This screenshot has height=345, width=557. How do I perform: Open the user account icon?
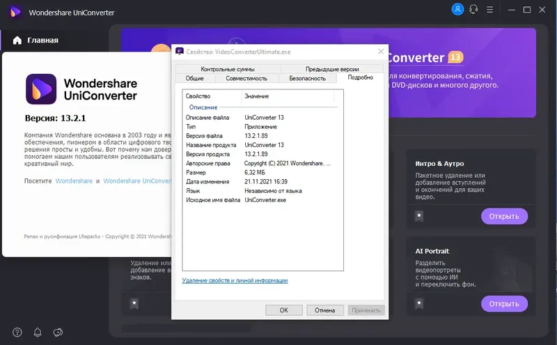pyautogui.click(x=457, y=9)
